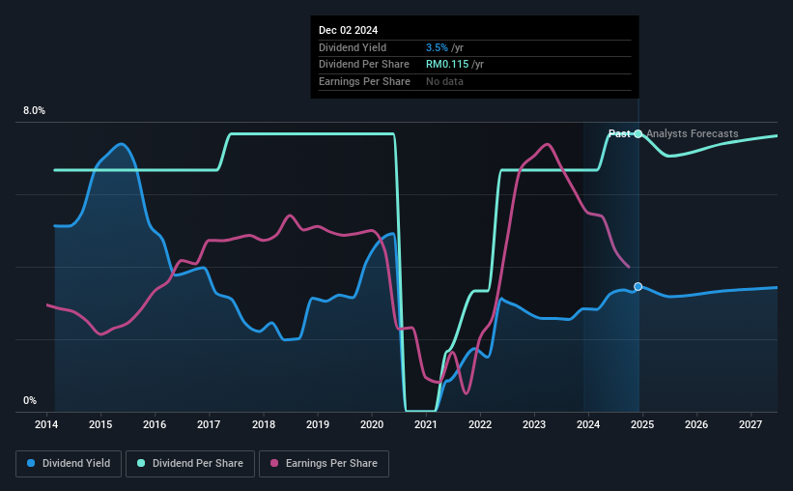Toggle the Dividend Per Share legend button
Screen dimensions: 793x491
click(x=190, y=464)
